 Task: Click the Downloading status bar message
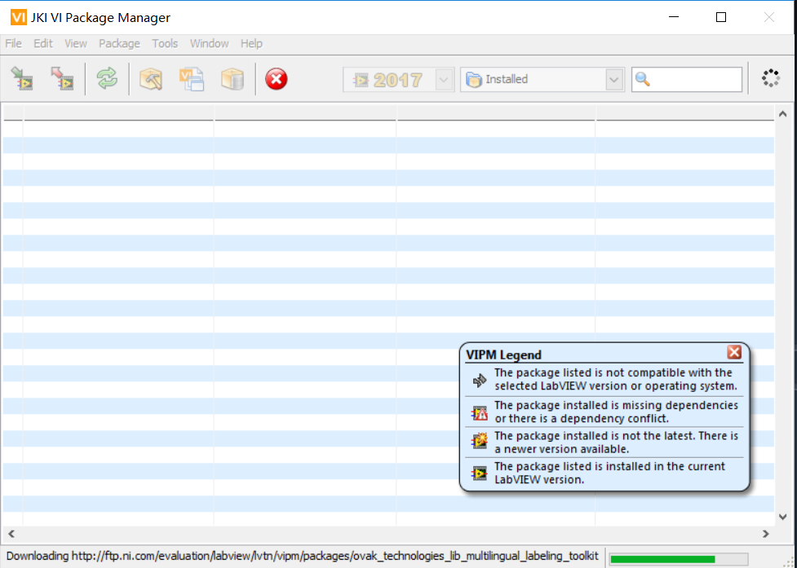[x=303, y=557]
